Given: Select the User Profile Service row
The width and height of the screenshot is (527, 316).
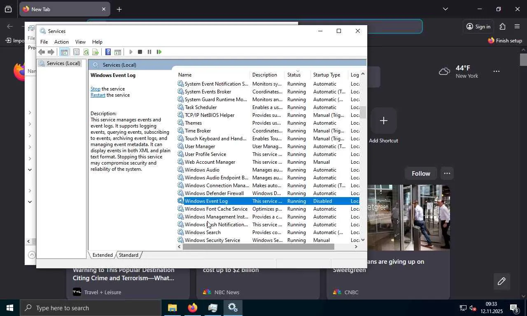Looking at the screenshot, I should (x=268, y=154).
